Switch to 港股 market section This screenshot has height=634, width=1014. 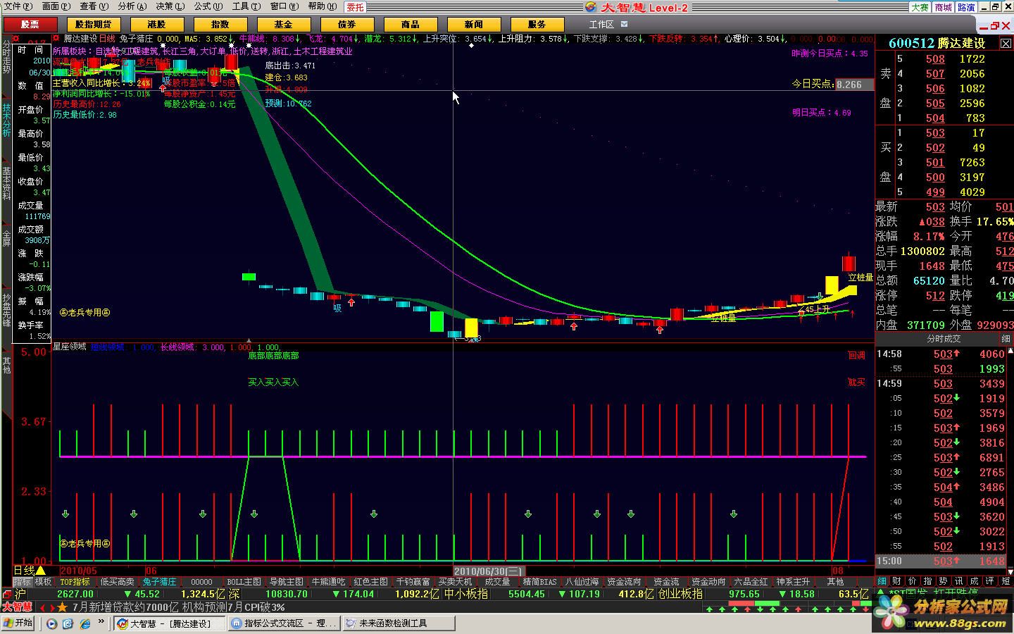coord(157,24)
